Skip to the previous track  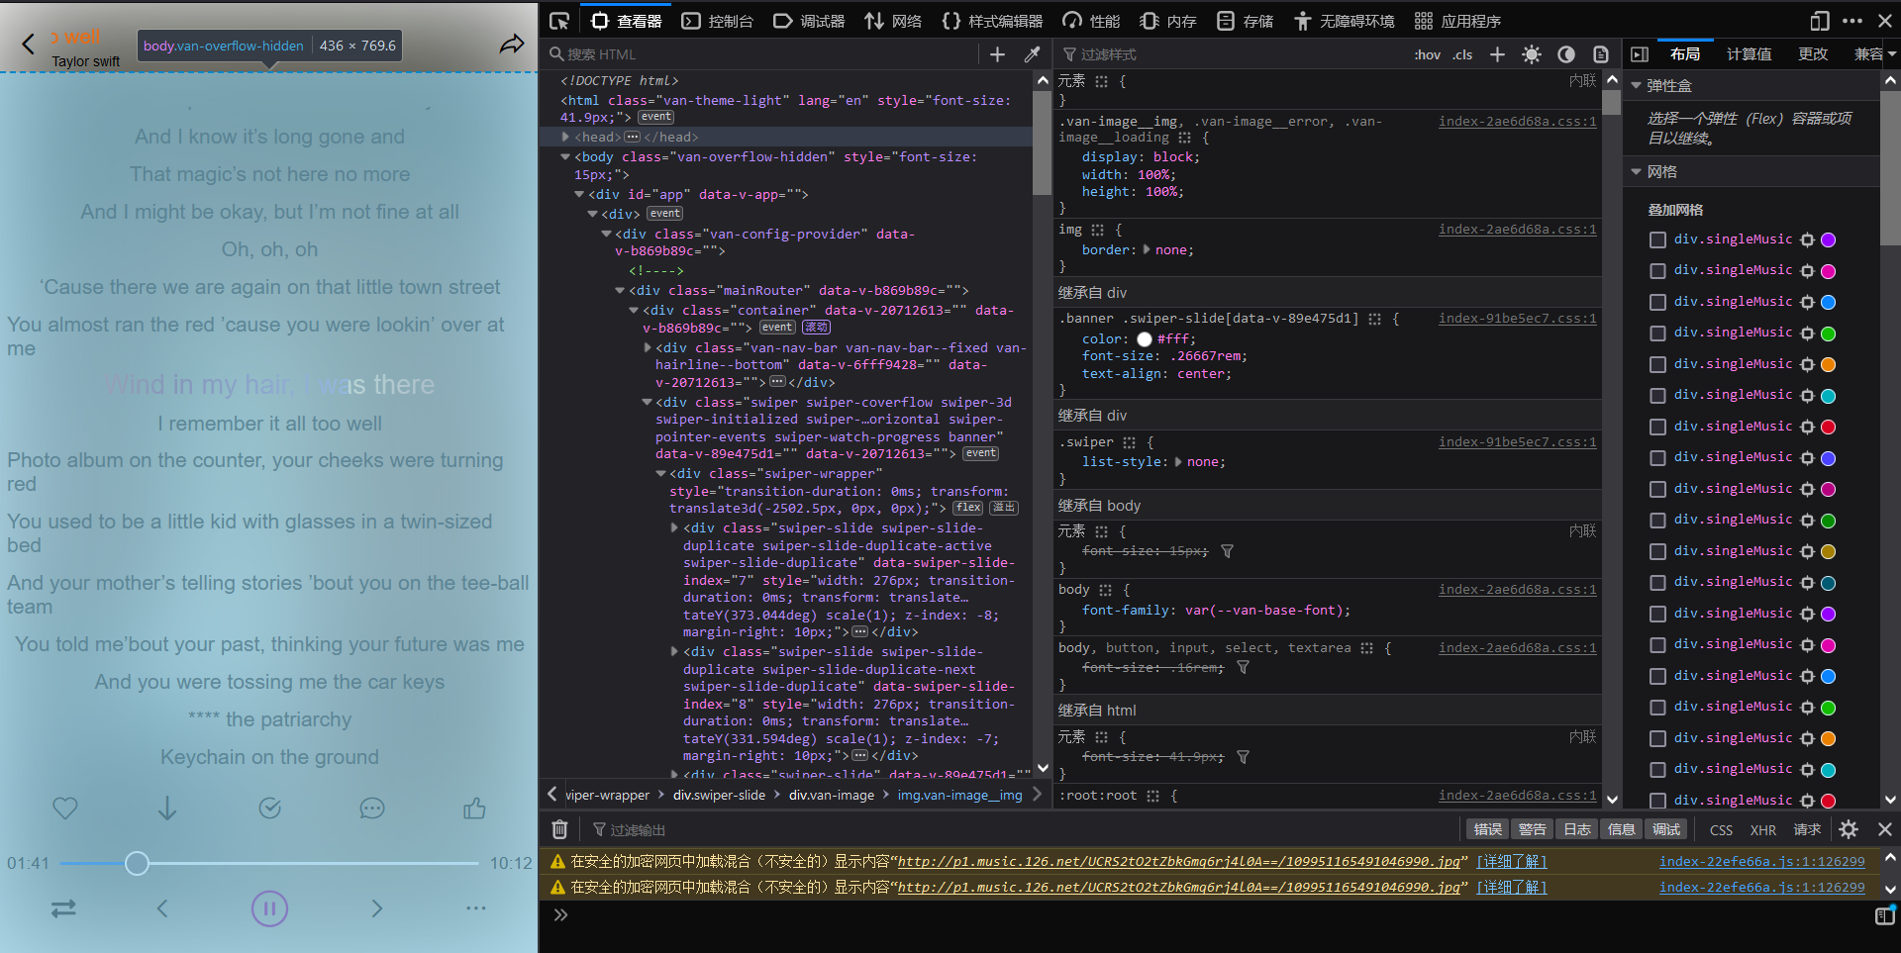click(162, 908)
